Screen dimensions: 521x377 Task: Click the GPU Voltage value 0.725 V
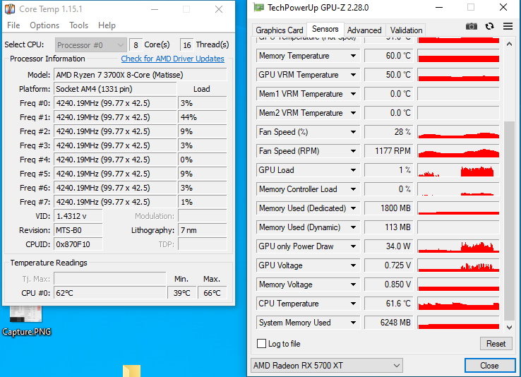[x=389, y=265]
